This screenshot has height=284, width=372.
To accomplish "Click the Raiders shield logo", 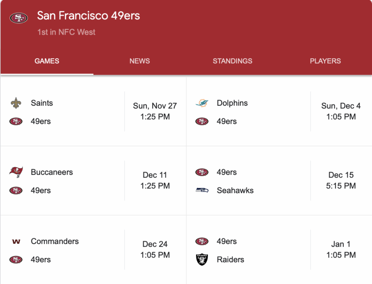I will [202, 260].
